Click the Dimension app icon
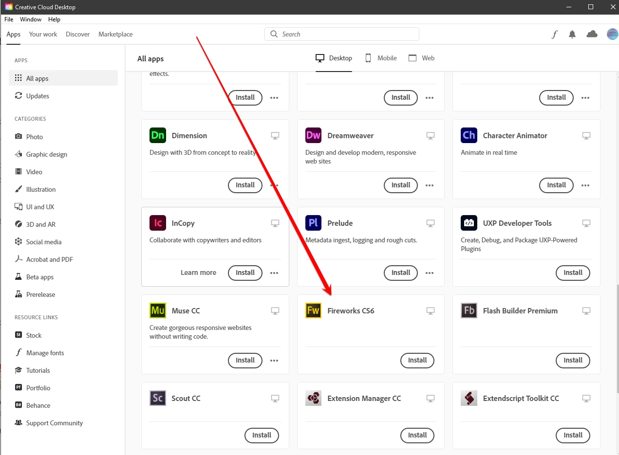 point(158,135)
